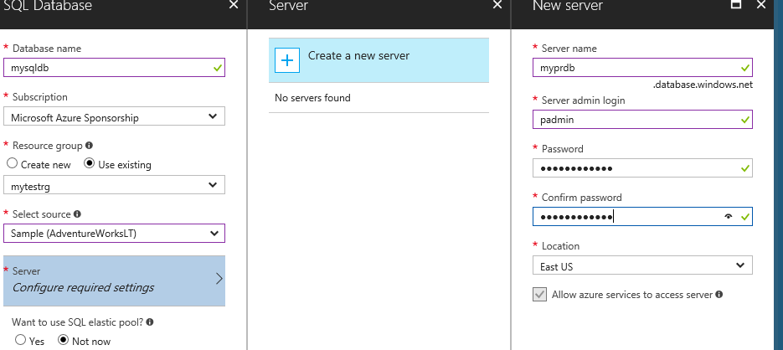The image size is (783, 350).
Task: Open Server configure required settings
Action: tap(115, 281)
